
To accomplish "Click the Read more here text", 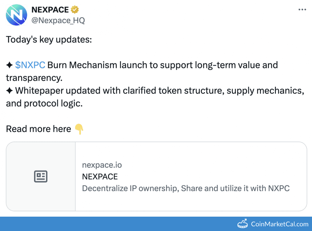I will (38, 129).
